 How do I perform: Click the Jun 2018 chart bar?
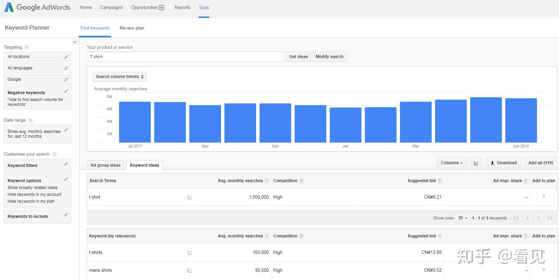(x=521, y=120)
